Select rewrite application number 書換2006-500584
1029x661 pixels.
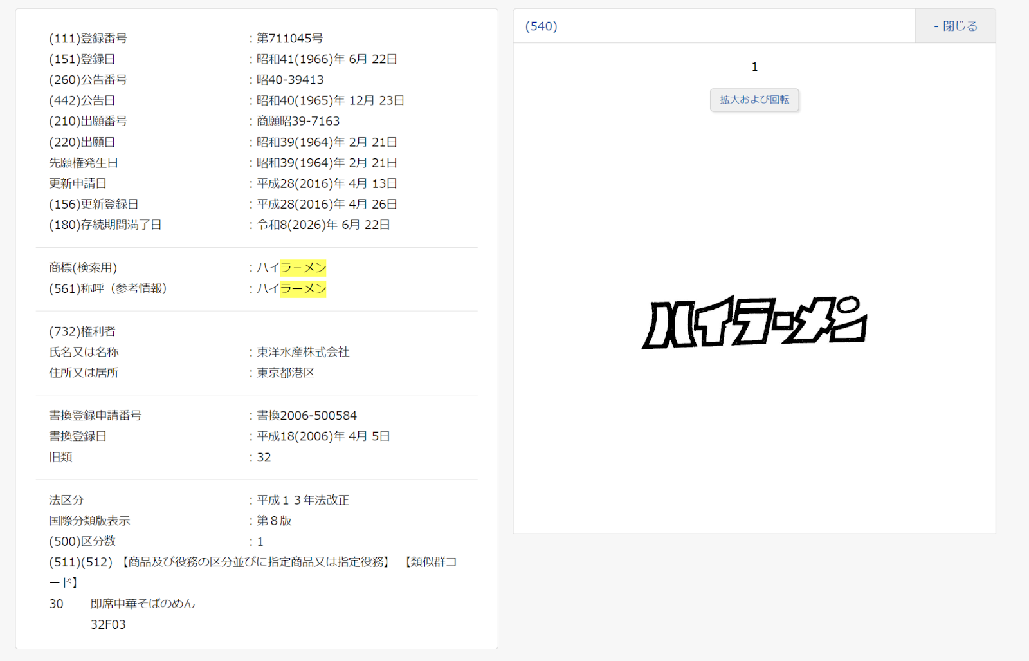307,416
